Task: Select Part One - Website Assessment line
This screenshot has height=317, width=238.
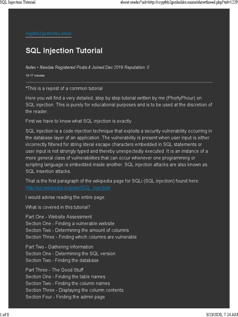Action: [59, 217]
